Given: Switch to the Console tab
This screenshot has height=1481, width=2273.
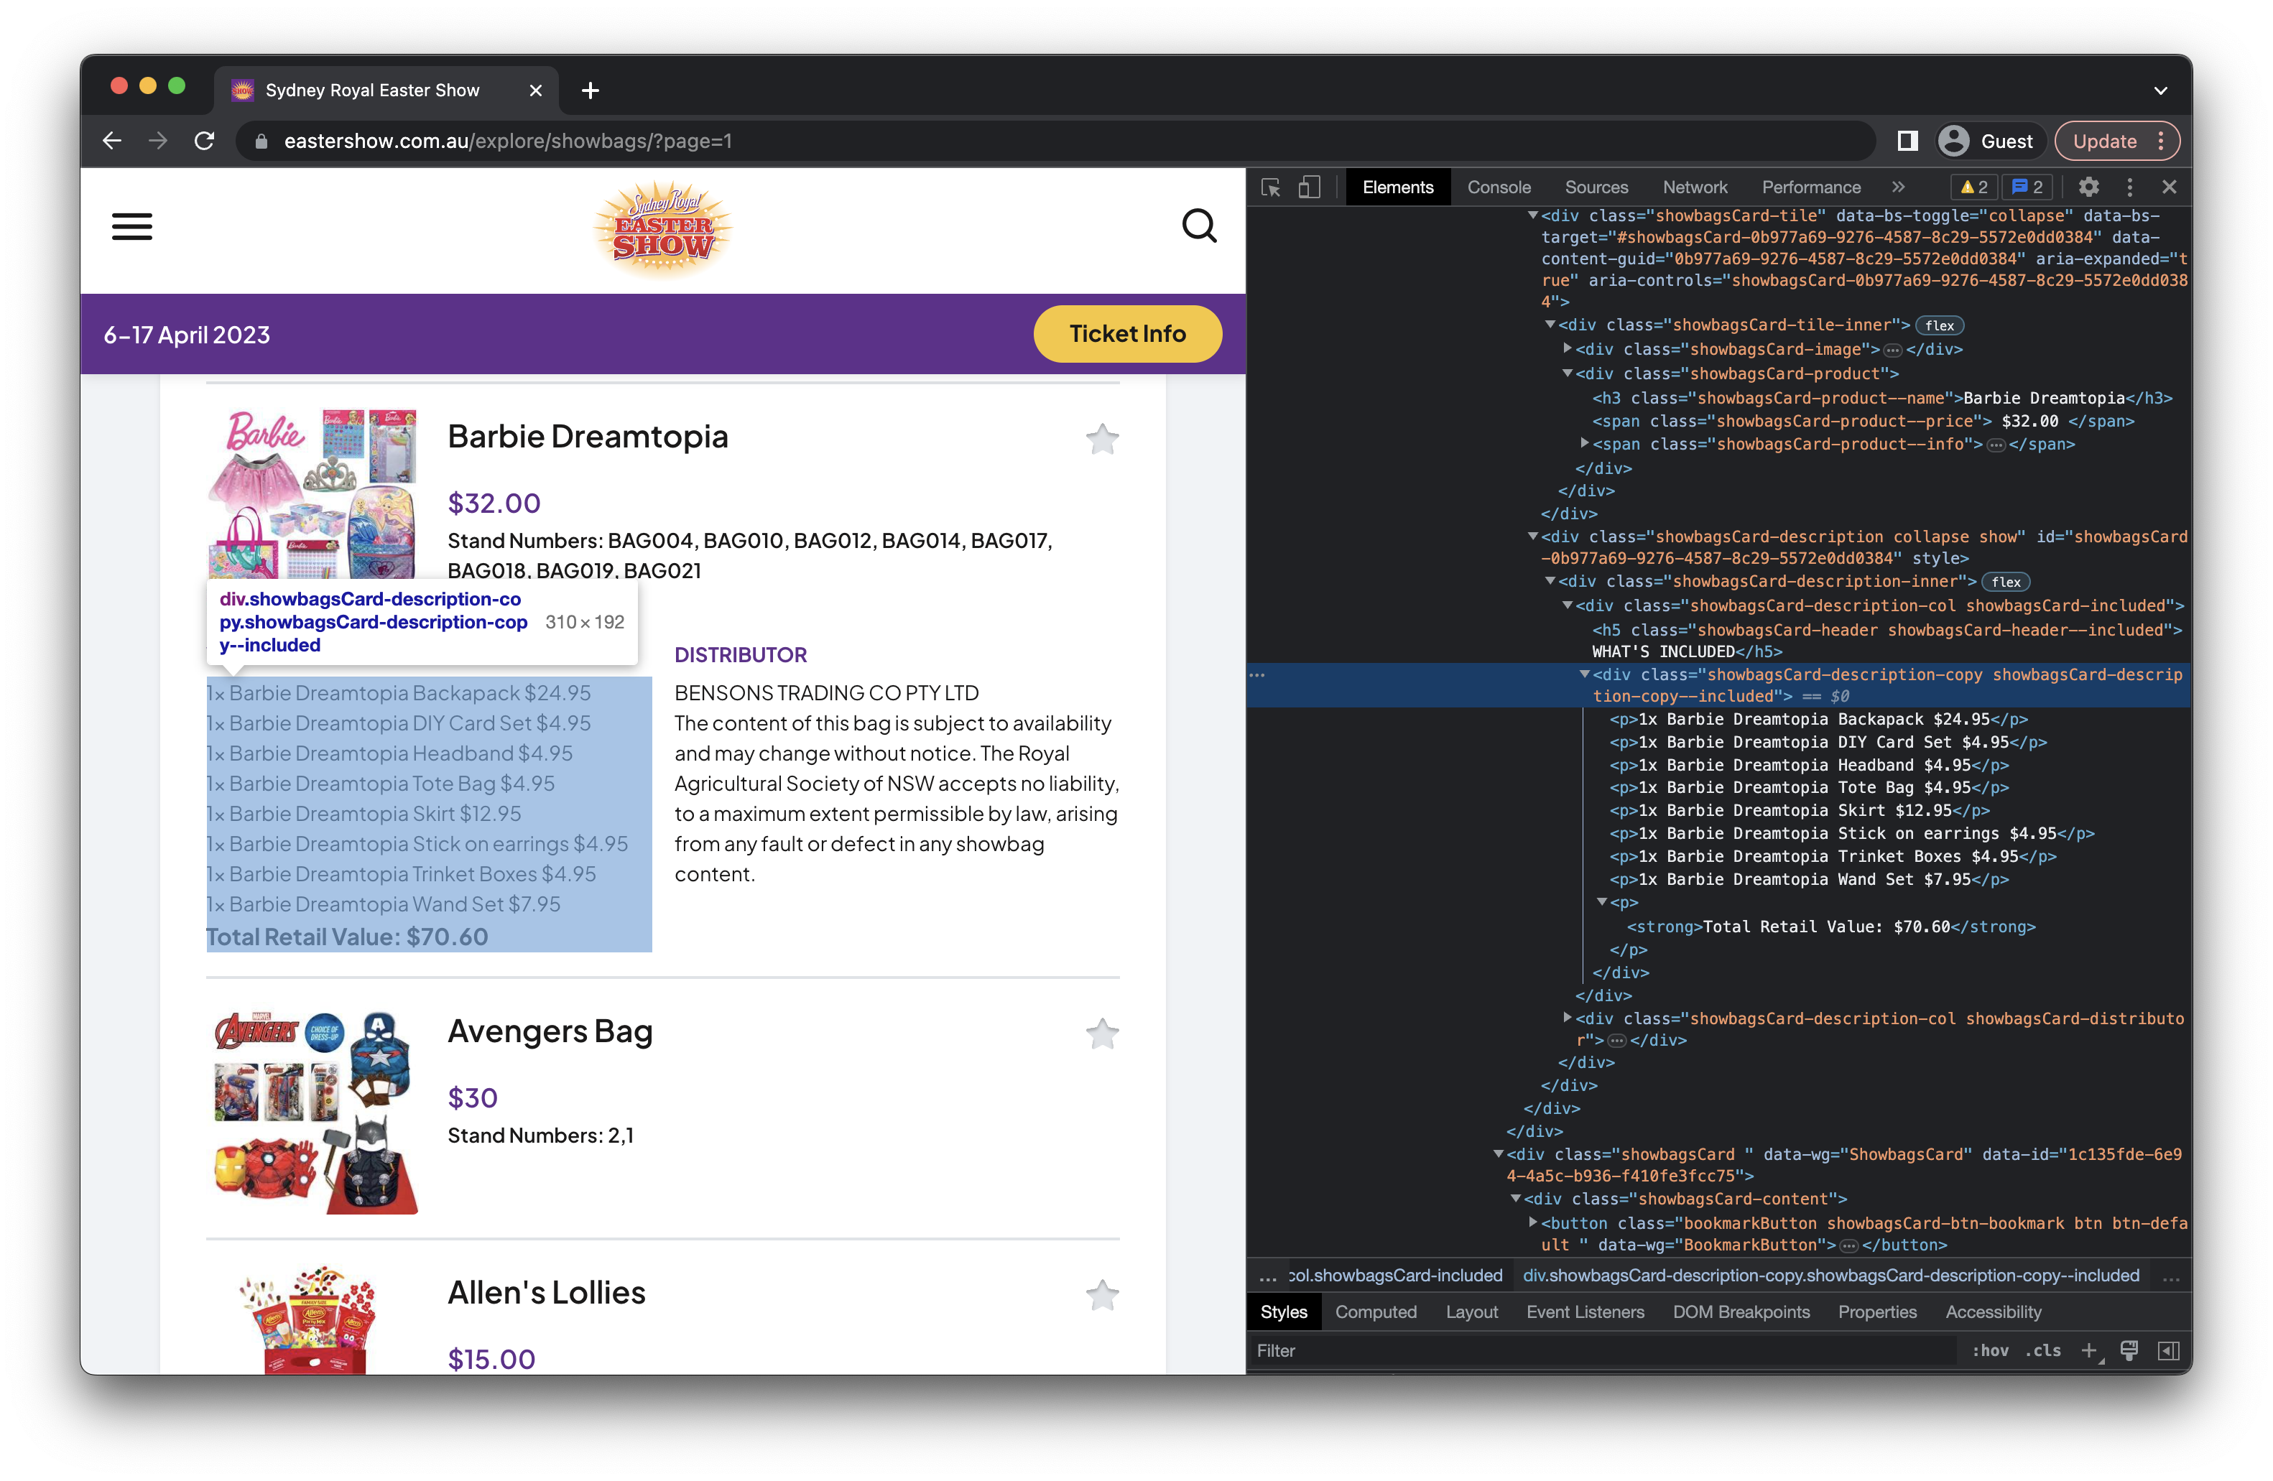Looking at the screenshot, I should (x=1499, y=187).
